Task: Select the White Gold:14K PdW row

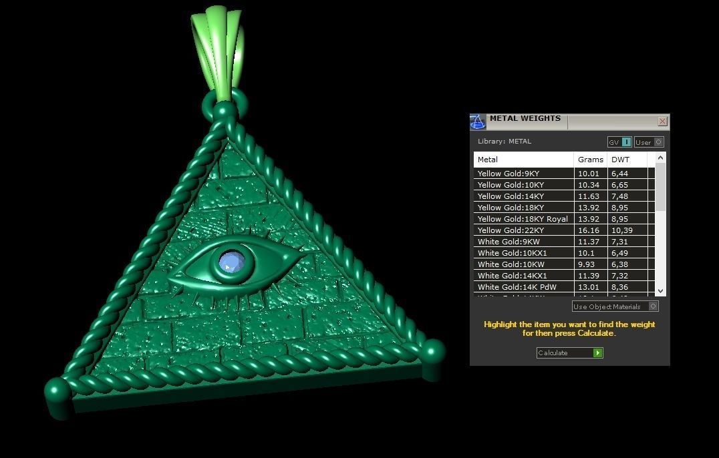Action: pos(564,287)
